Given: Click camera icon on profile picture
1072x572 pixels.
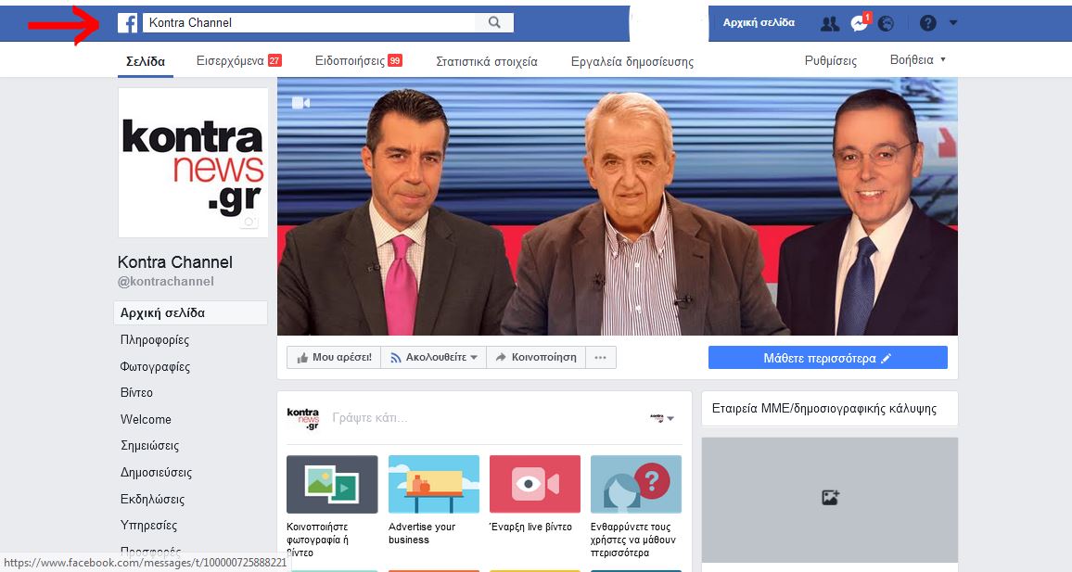Looking at the screenshot, I should coord(249,222).
